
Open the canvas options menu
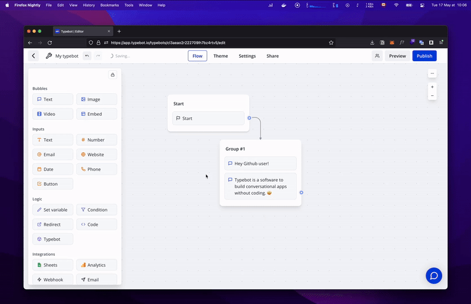pyautogui.click(x=432, y=74)
